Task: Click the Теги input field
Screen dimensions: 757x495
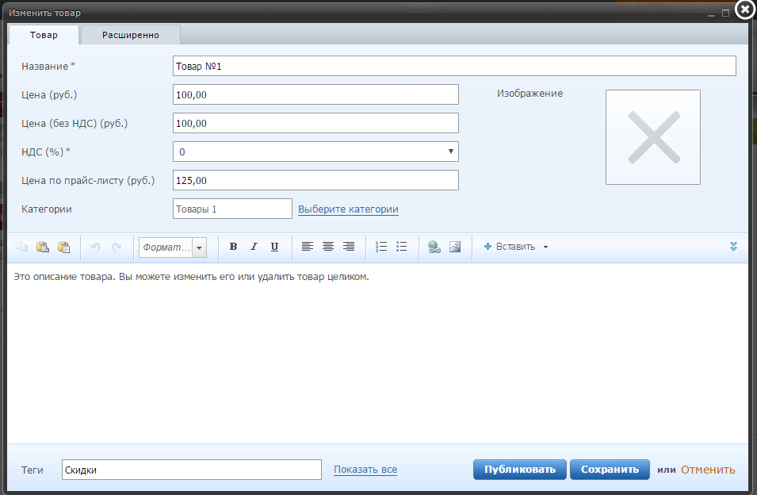Action: click(x=192, y=470)
